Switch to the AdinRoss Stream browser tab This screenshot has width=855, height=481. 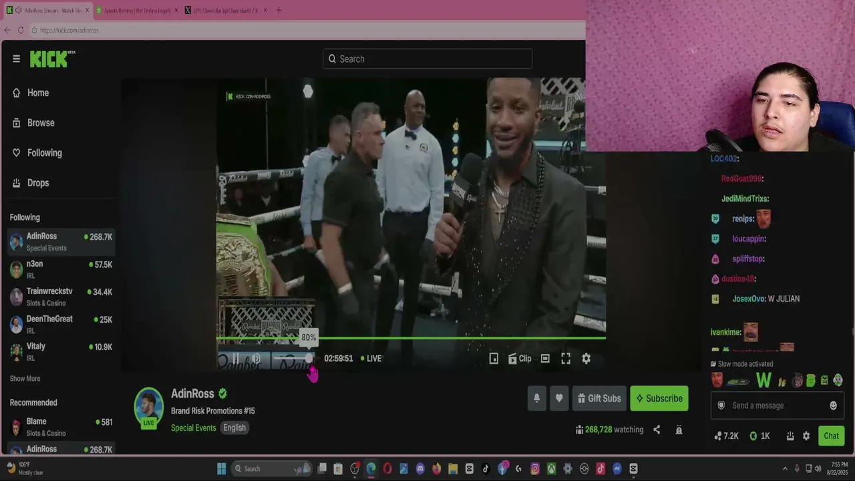pos(47,10)
